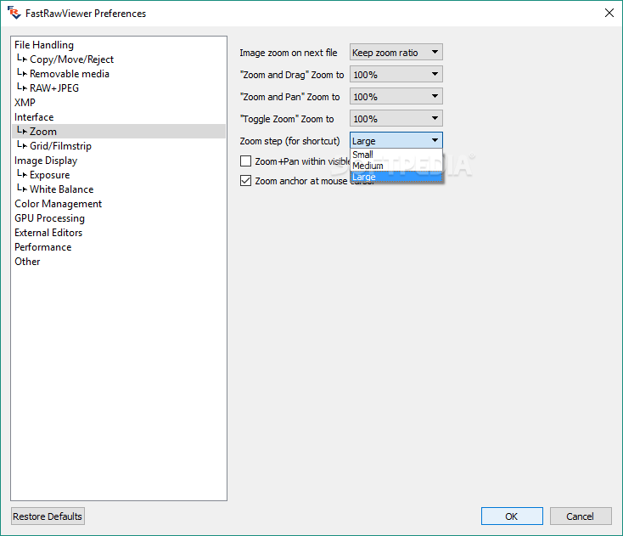Viewport: 623px width, 536px height.
Task: Cancel the preferences dialog
Action: [581, 516]
